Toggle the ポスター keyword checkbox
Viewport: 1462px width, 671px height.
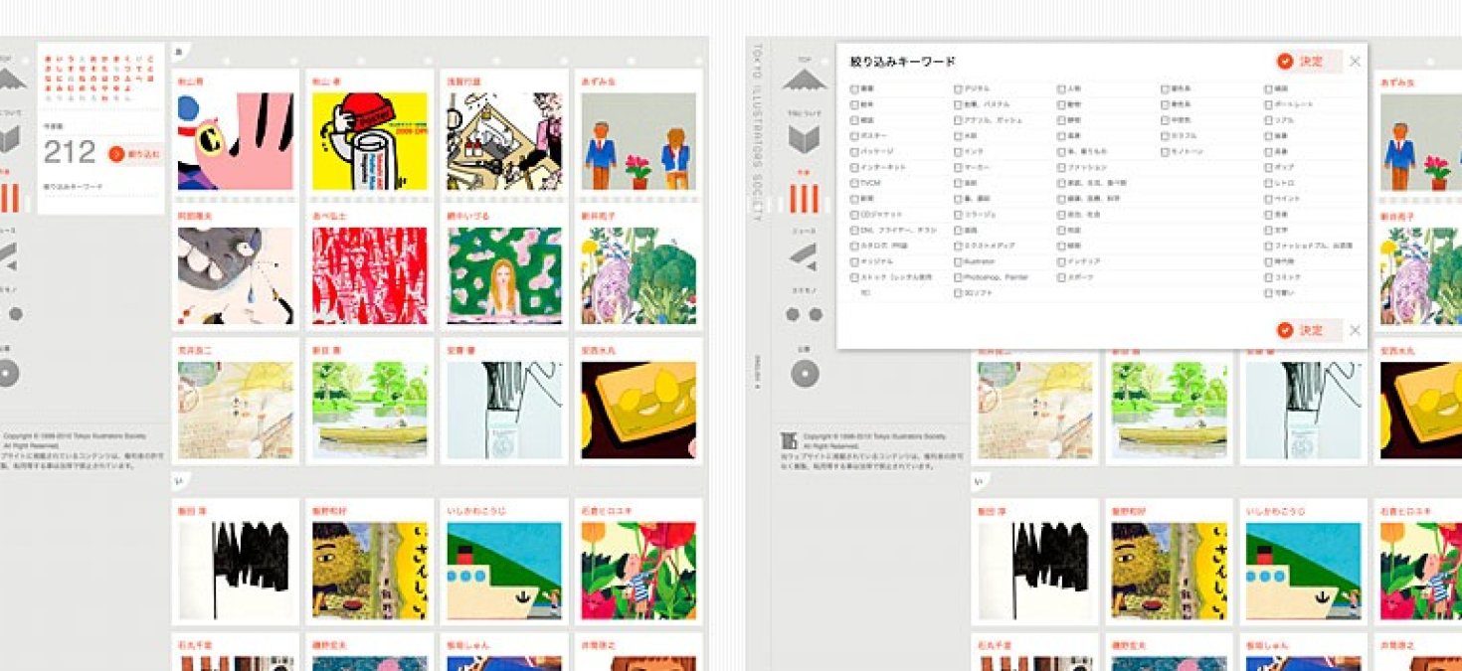click(854, 136)
